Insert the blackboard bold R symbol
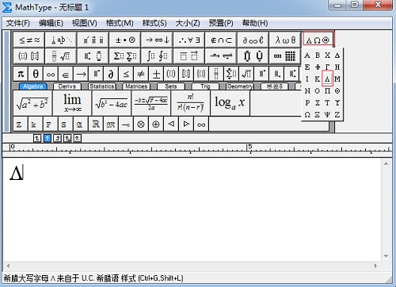Viewport: 396px width, 287px height. click(x=96, y=124)
